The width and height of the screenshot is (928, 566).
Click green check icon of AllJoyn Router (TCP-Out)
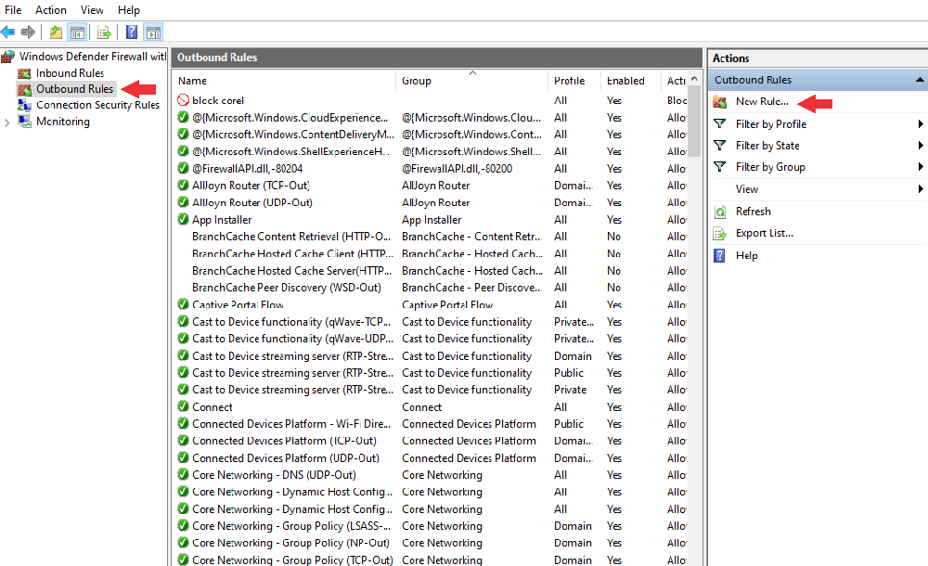click(184, 186)
